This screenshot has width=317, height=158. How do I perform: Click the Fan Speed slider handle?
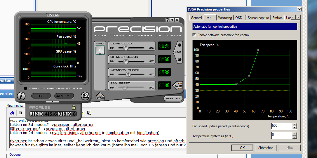tap(125, 88)
